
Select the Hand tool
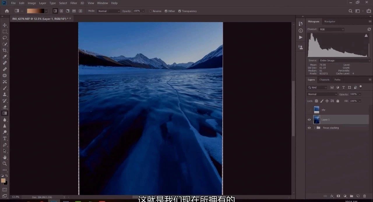(x=5, y=157)
